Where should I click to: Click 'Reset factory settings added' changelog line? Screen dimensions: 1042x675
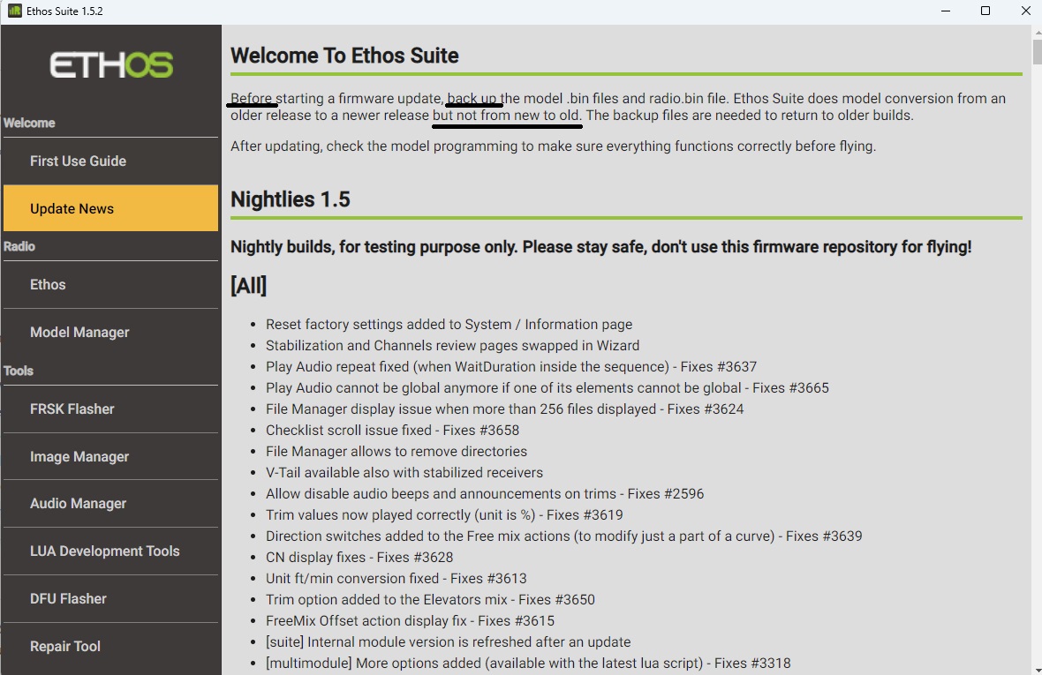pyautogui.click(x=449, y=325)
